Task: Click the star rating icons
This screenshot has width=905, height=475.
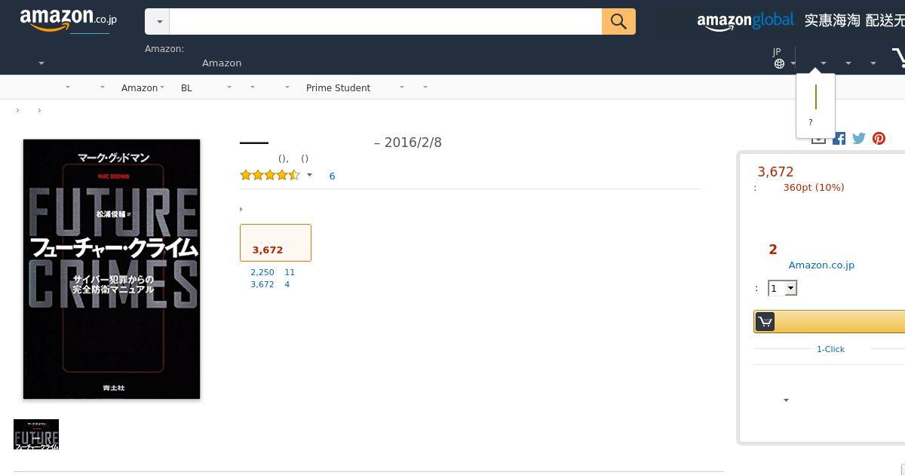Action: coord(270,175)
